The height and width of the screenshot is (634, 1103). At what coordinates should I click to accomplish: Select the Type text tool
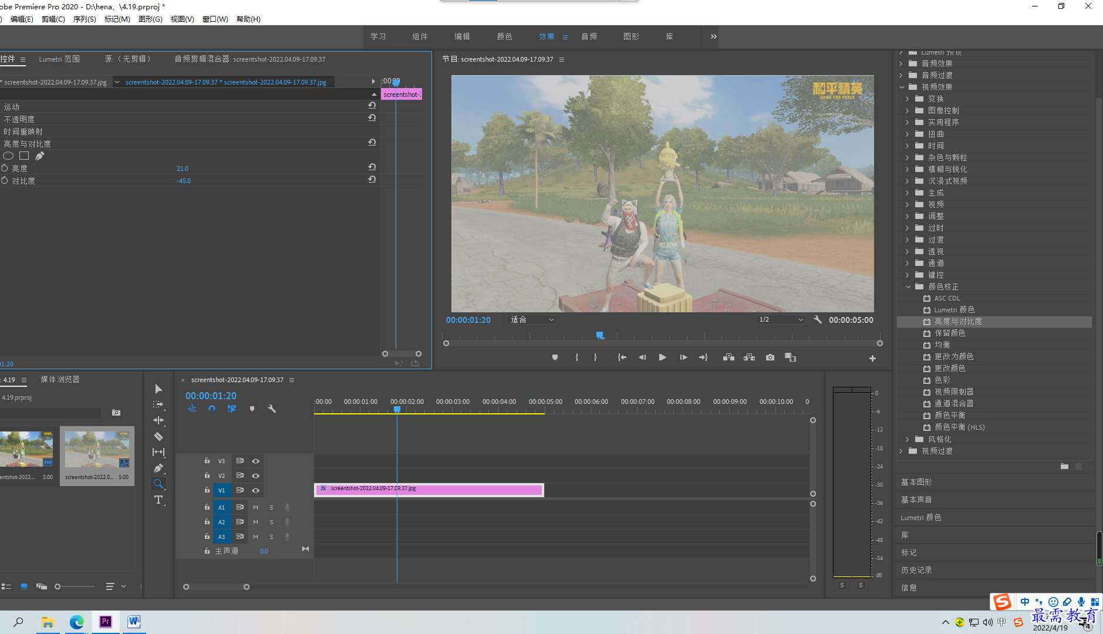[158, 500]
